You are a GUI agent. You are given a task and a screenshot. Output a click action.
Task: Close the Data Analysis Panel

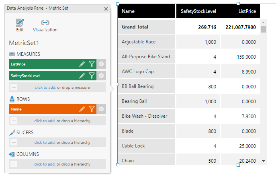click(106, 9)
